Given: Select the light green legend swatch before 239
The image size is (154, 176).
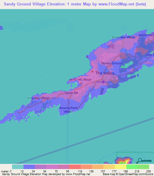Looking at the screenshot, I should (x=143, y=167).
